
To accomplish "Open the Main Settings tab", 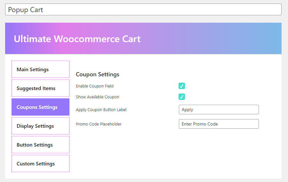I will click(40, 69).
